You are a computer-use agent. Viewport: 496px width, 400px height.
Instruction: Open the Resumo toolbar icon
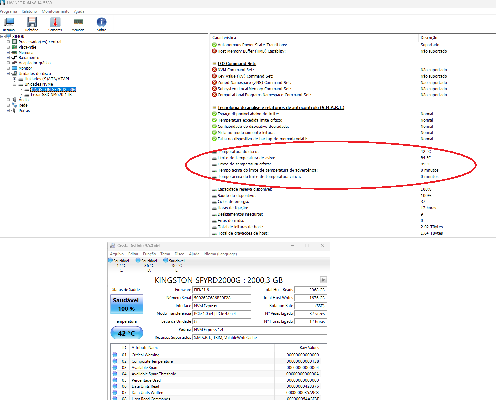click(x=9, y=24)
